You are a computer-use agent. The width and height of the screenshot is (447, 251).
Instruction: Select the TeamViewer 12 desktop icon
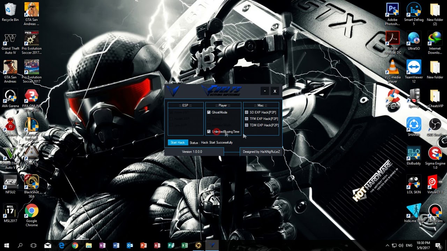[414, 72]
